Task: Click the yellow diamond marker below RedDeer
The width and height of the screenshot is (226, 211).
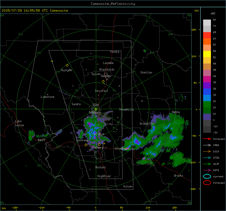Action: coord(103,82)
